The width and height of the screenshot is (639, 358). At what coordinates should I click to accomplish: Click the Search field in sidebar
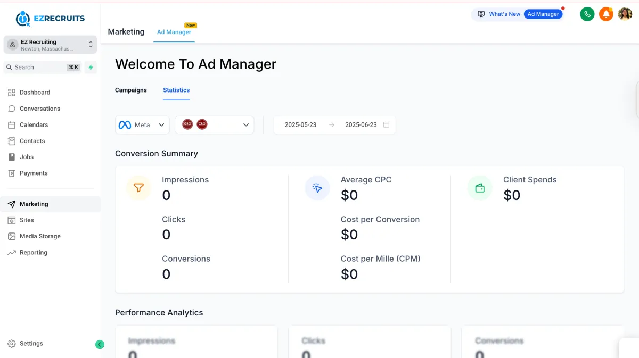tap(43, 68)
